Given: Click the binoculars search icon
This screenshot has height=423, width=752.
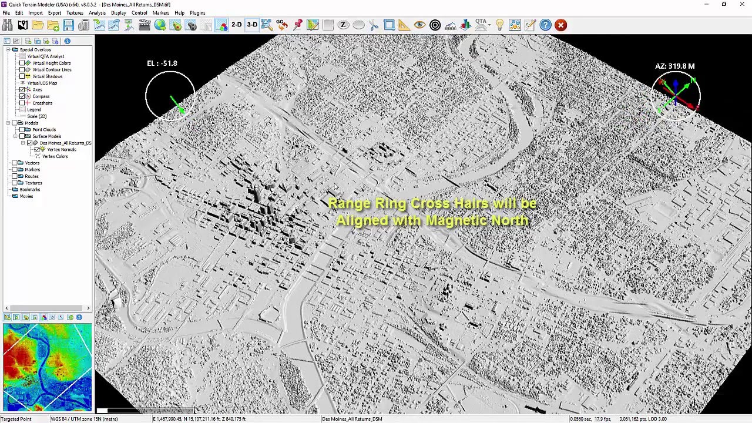Looking at the screenshot, I should [x=8, y=25].
